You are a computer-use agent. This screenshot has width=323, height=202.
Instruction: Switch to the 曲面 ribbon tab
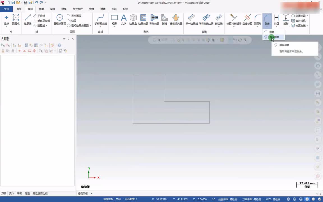pyautogui.click(x=41, y=9)
